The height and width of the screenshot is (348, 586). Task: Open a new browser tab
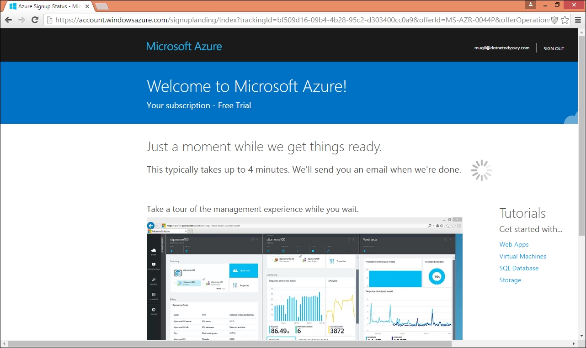pos(101,6)
